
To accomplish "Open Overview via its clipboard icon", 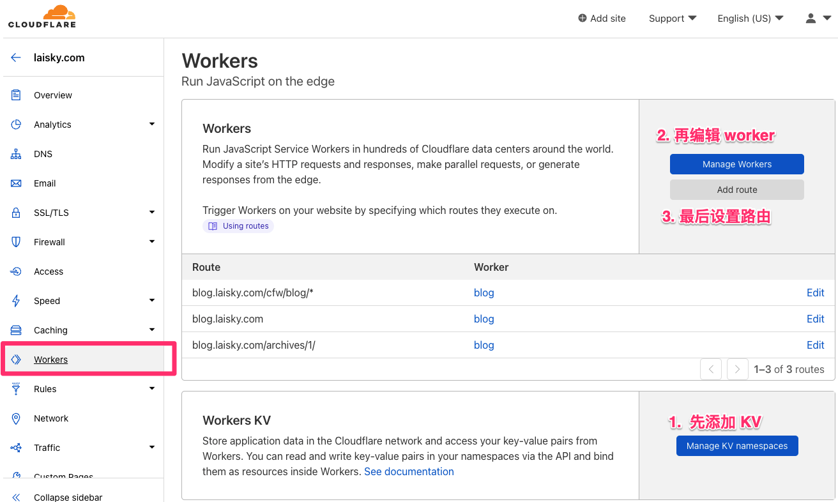I will tap(16, 95).
